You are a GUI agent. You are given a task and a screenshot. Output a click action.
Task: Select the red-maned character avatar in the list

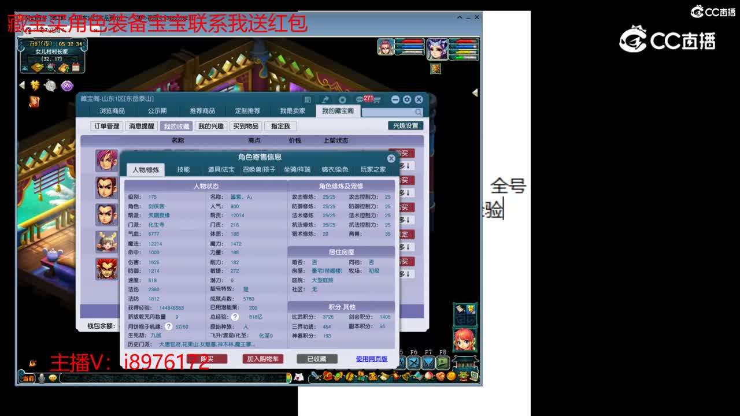tap(106, 269)
